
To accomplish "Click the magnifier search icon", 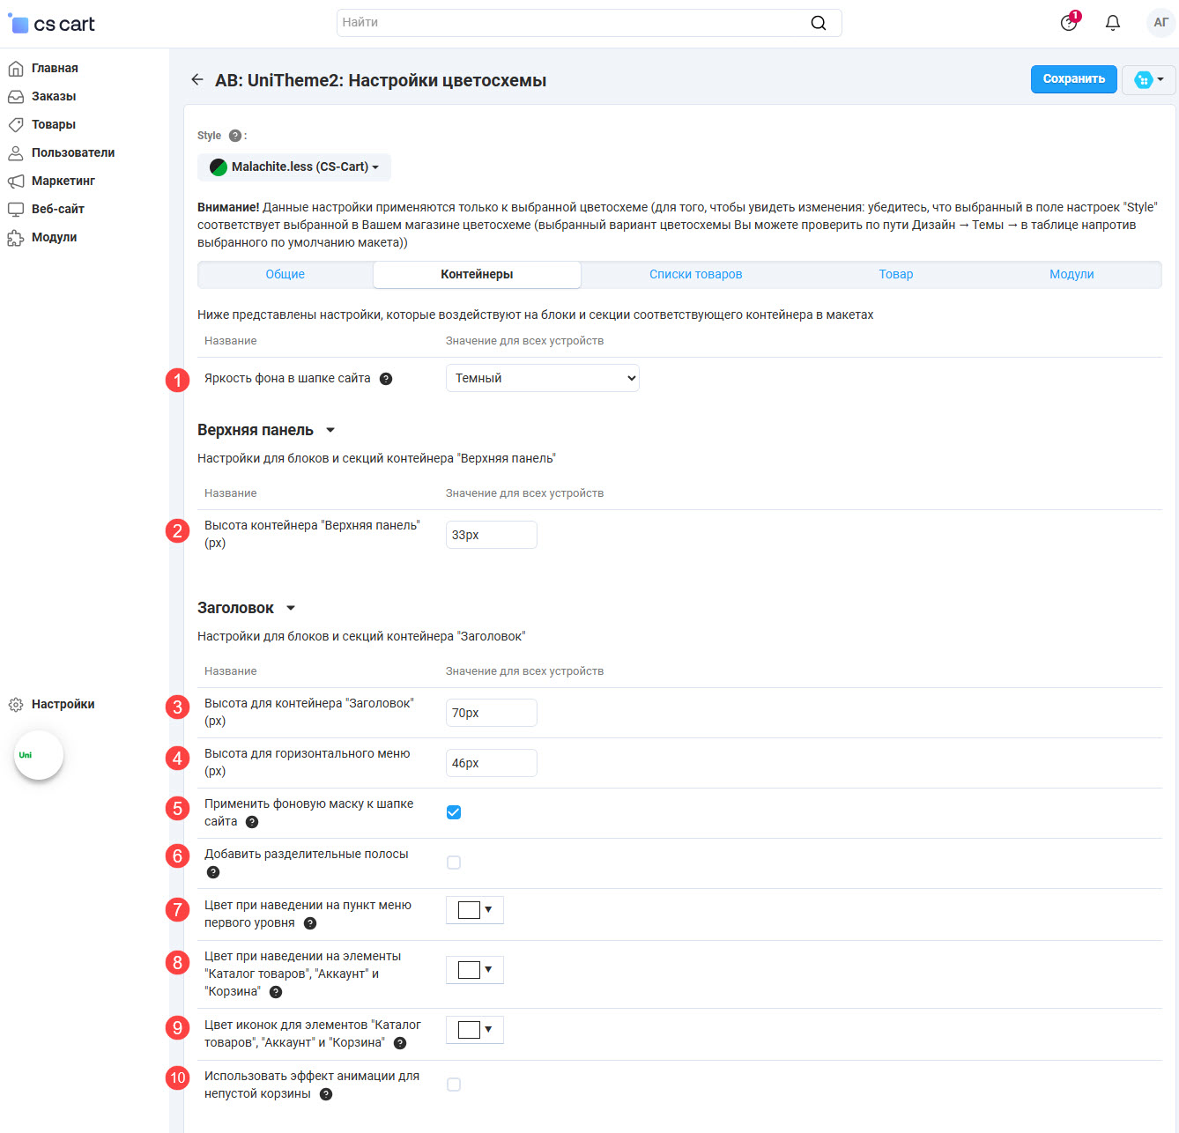I will coord(819,23).
